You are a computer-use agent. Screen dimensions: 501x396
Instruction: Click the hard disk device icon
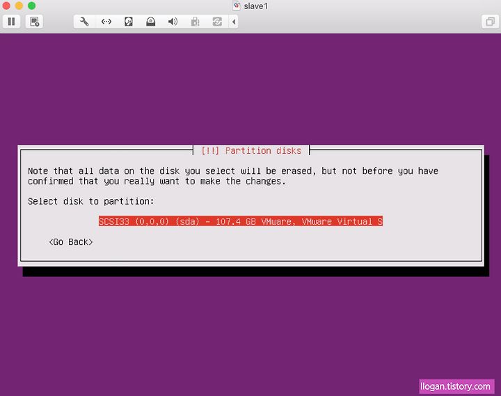pos(129,22)
